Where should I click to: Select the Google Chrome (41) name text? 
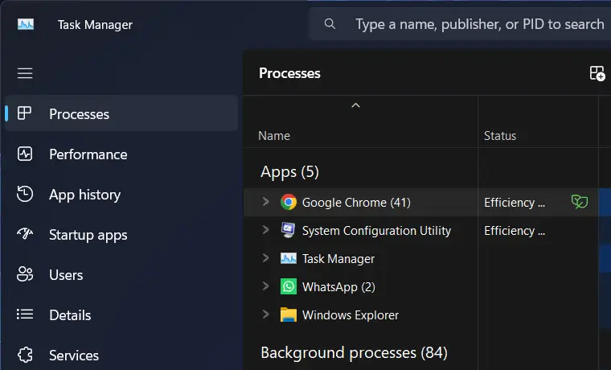click(356, 203)
